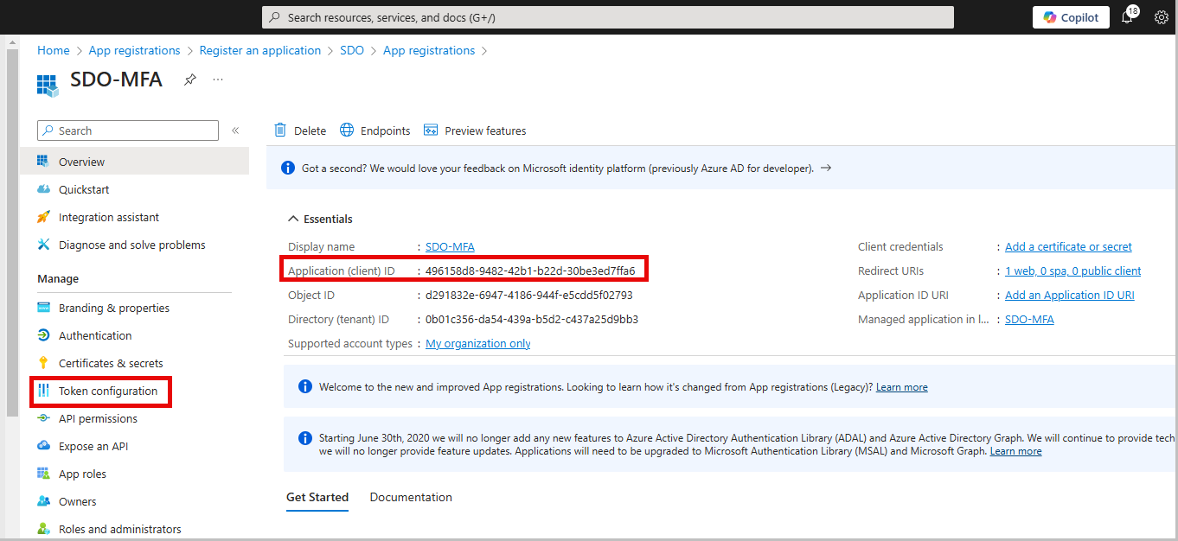Viewport: 1178px width, 541px height.
Task: Open SDO breadcrumb link
Action: coord(352,51)
